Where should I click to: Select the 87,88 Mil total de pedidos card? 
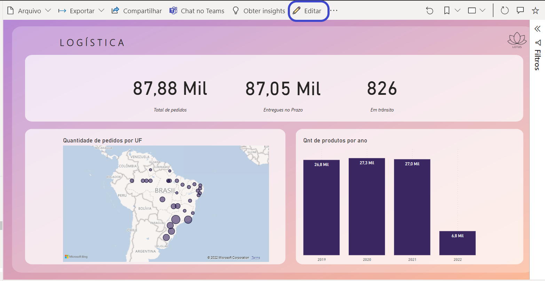170,96
